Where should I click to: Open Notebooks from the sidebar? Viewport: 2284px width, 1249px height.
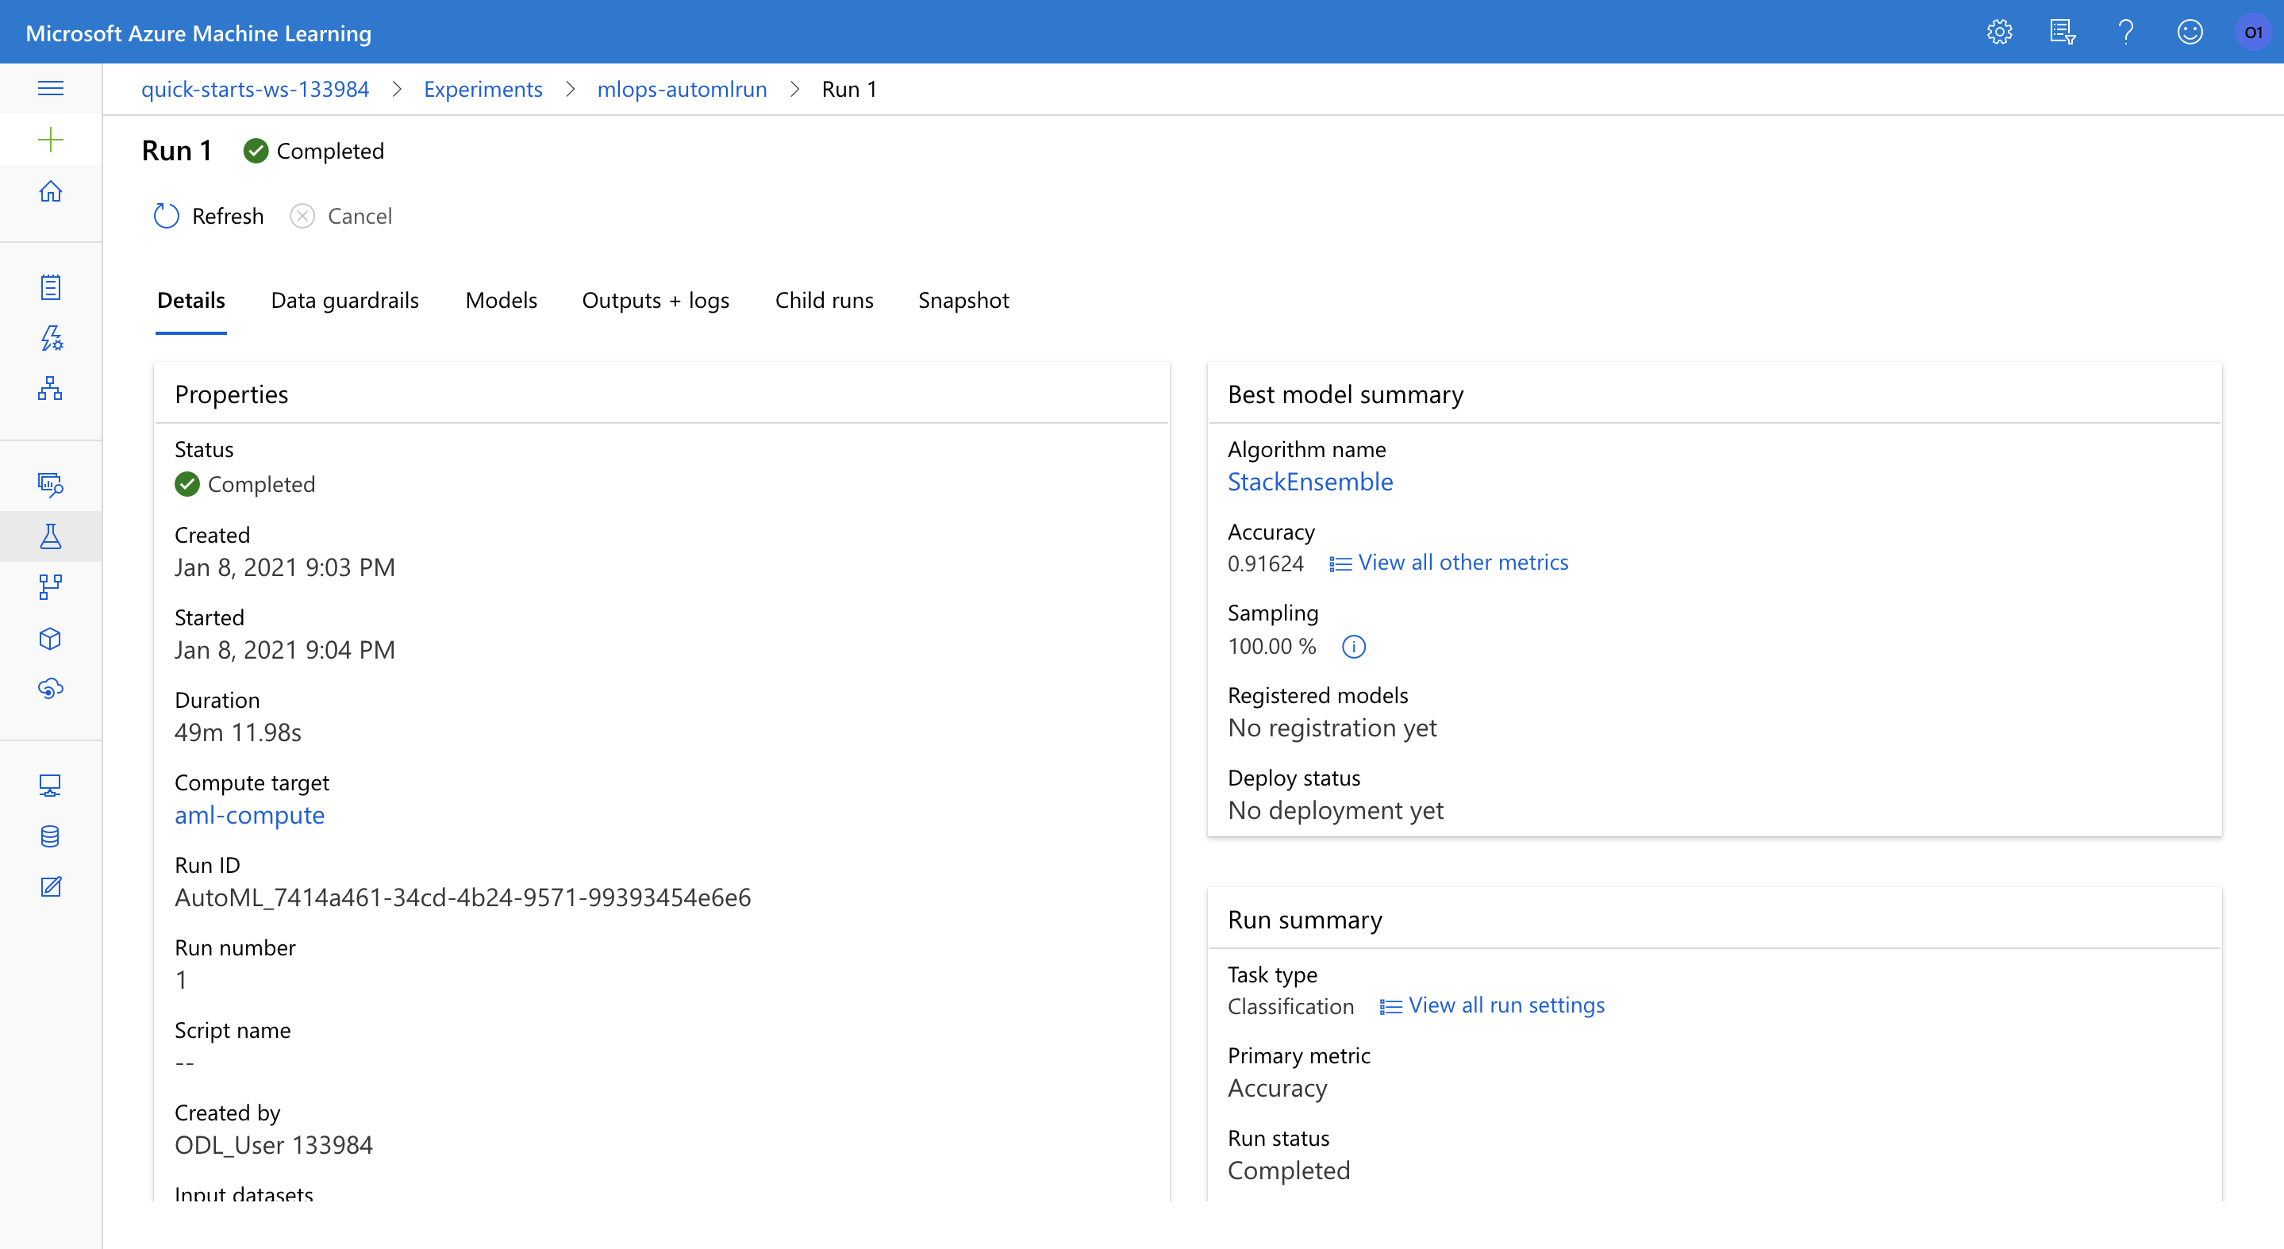pyautogui.click(x=51, y=287)
